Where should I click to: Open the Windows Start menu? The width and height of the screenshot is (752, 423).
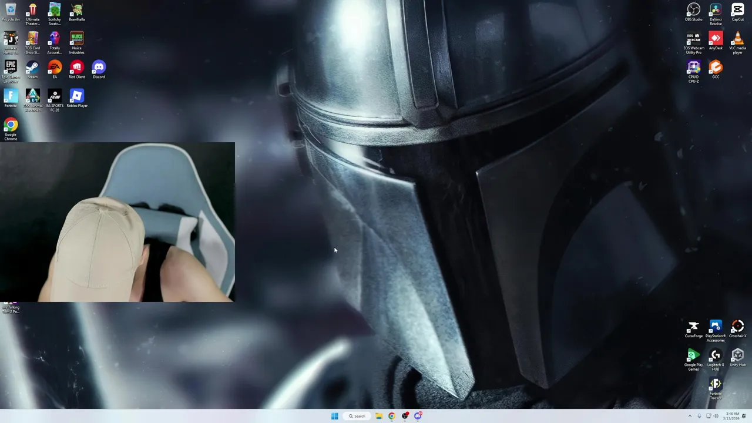point(334,416)
